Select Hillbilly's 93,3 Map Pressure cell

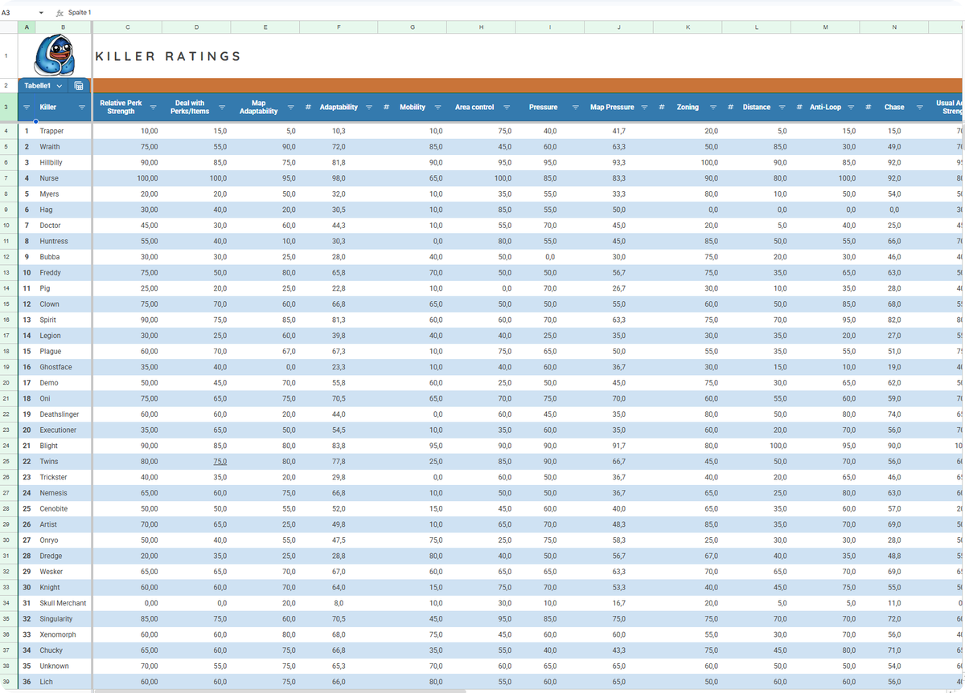click(x=618, y=162)
